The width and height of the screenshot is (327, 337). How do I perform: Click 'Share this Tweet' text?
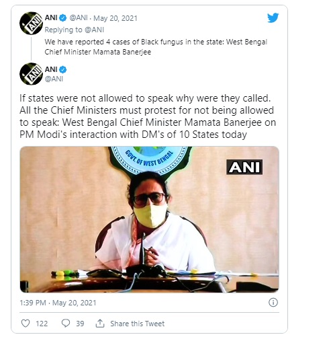[137, 324]
